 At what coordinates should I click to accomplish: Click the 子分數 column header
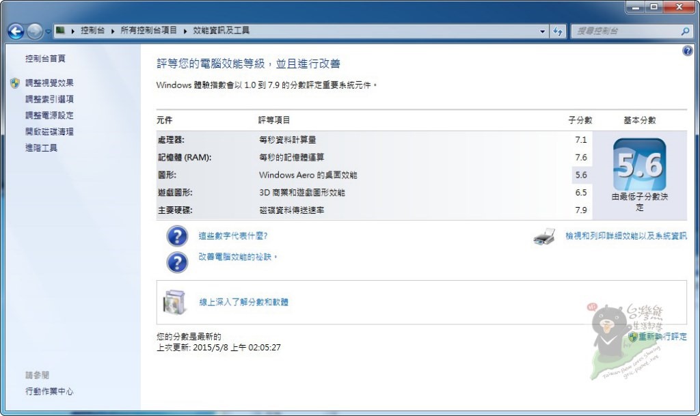[x=580, y=120]
